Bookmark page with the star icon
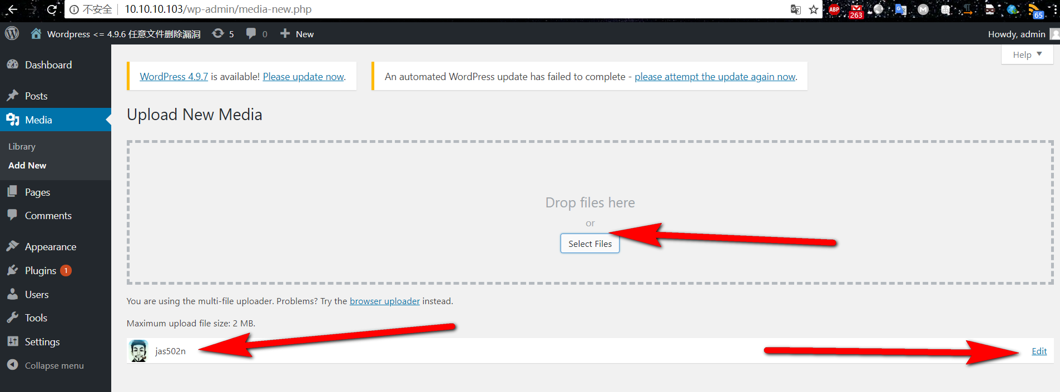Image resolution: width=1060 pixels, height=392 pixels. point(814,9)
